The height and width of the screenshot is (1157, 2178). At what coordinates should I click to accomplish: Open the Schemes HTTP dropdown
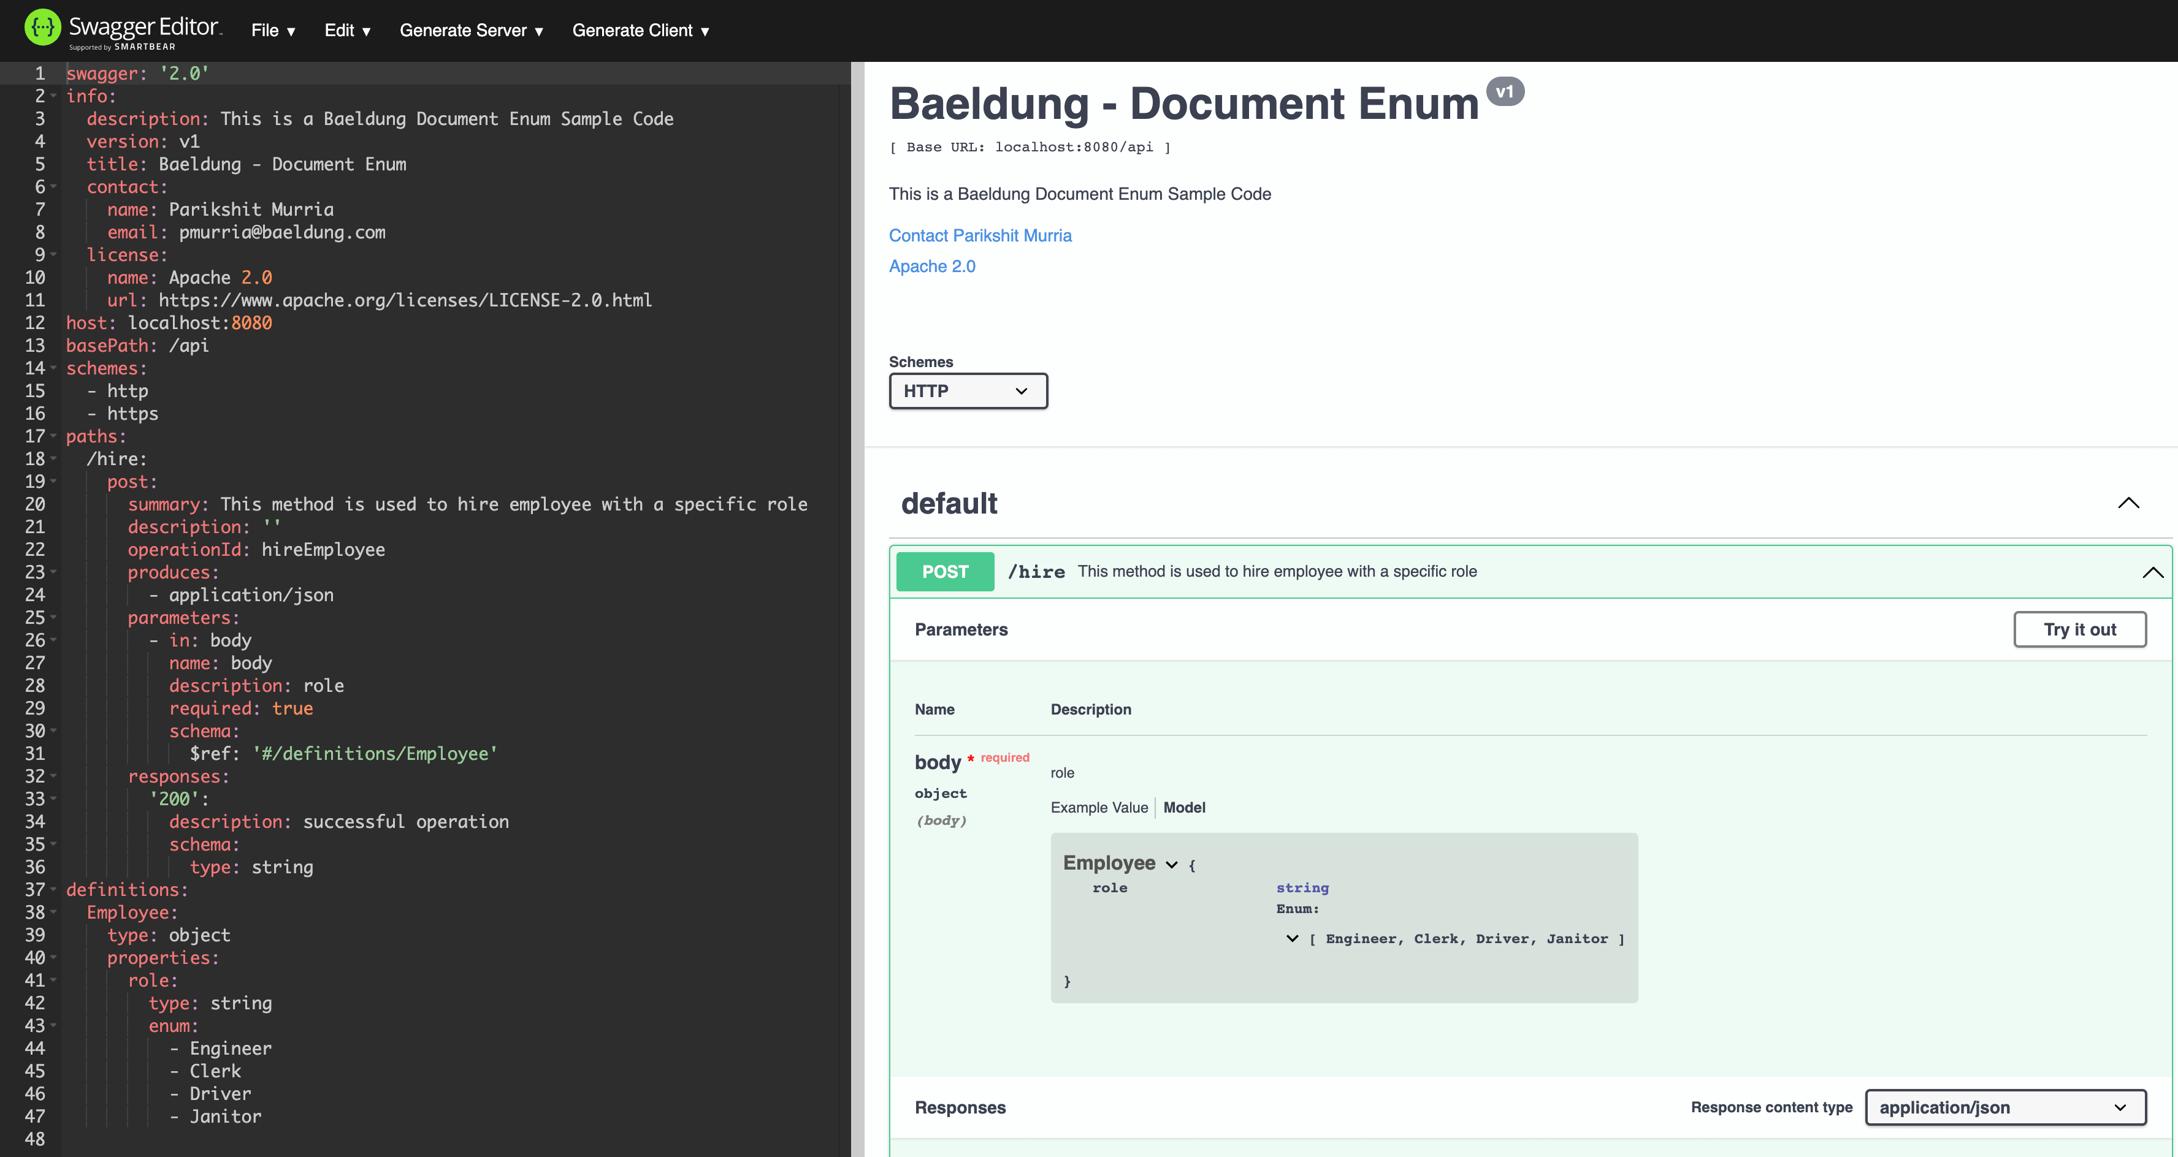click(968, 390)
